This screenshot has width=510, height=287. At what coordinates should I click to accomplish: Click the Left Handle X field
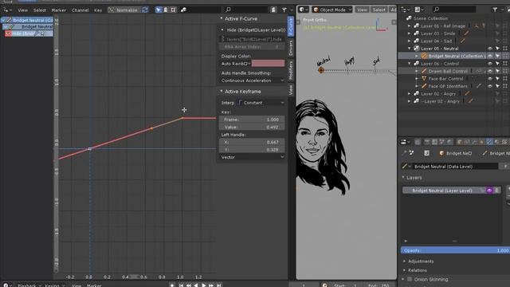point(253,142)
